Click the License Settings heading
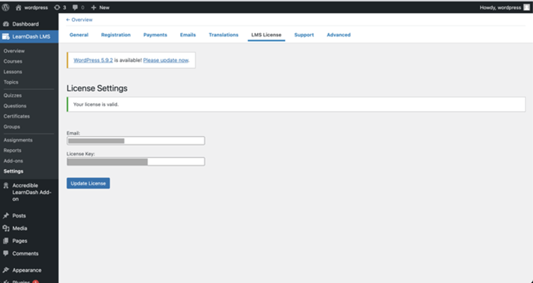 [x=97, y=88]
